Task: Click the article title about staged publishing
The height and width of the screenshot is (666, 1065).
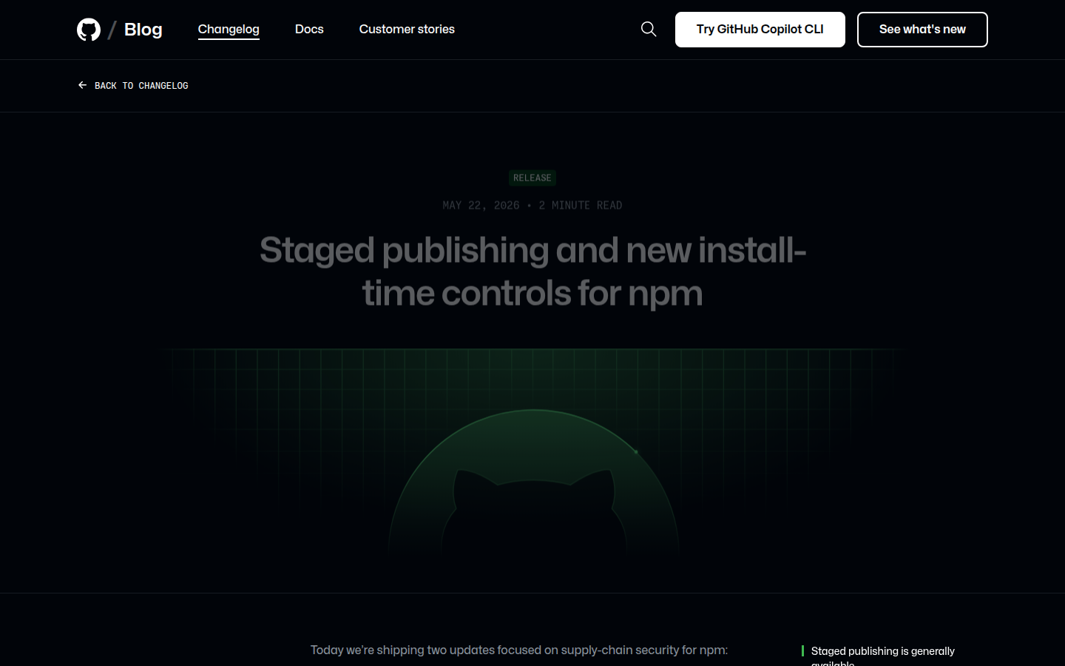Action: 532,272
